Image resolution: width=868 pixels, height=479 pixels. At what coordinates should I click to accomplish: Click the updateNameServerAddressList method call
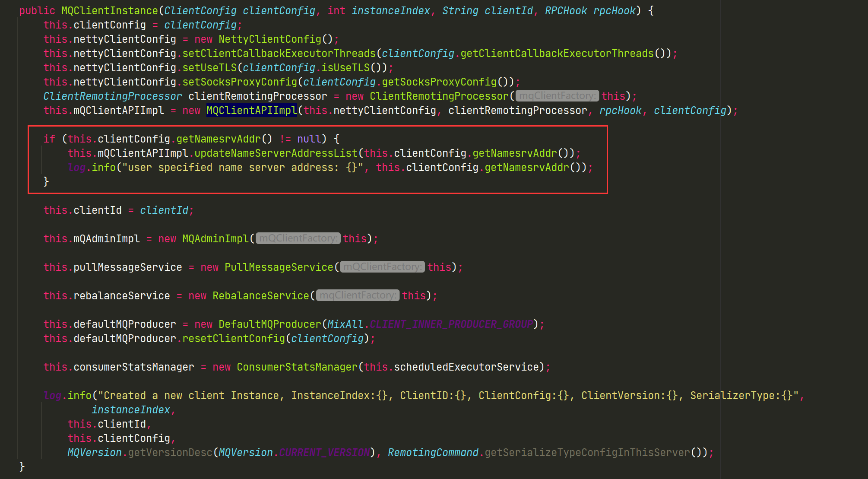click(276, 153)
